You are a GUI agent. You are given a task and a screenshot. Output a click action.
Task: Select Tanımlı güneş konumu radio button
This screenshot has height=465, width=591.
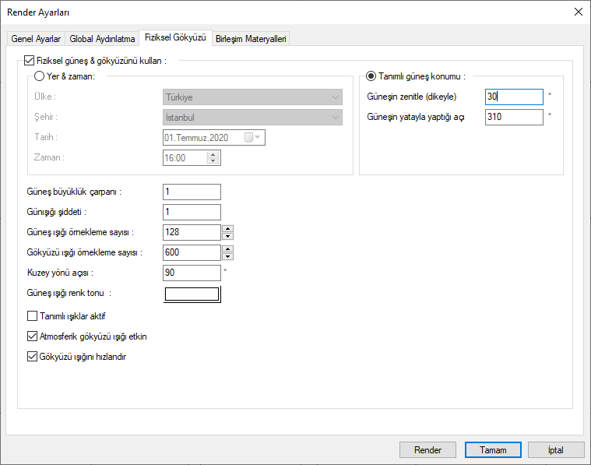370,76
